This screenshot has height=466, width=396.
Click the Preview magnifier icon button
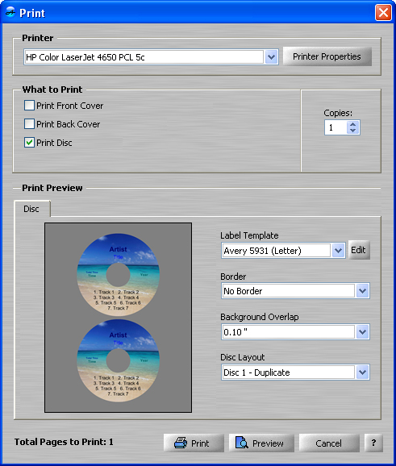pos(261,443)
